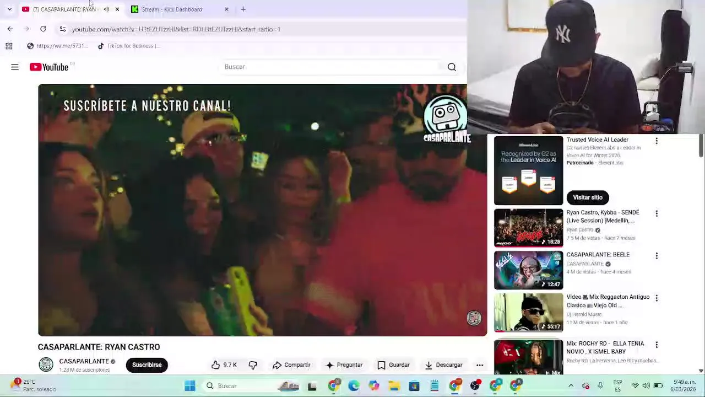This screenshot has height=397, width=705.
Task: Open OBS Studio from the taskbar
Action: point(475,386)
